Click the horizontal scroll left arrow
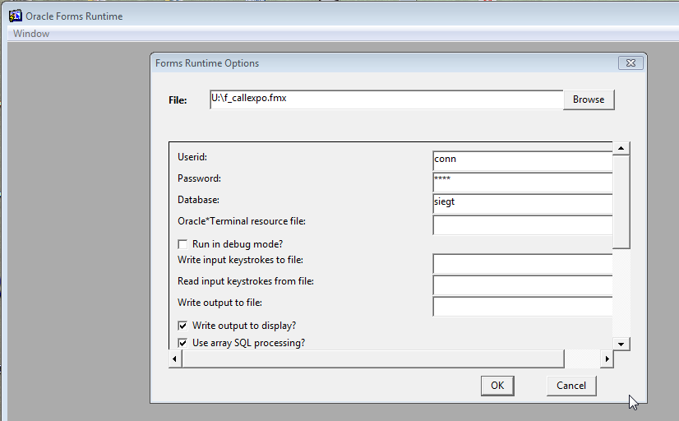 coord(174,359)
